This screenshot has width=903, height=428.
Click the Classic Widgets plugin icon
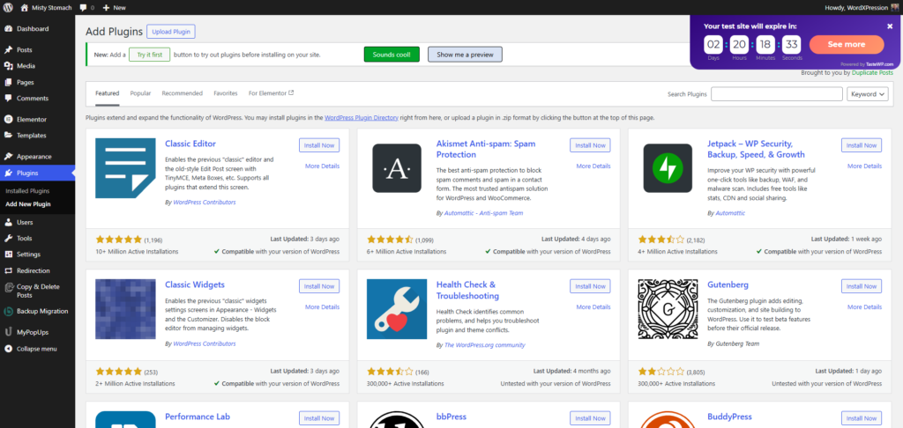[125, 309]
